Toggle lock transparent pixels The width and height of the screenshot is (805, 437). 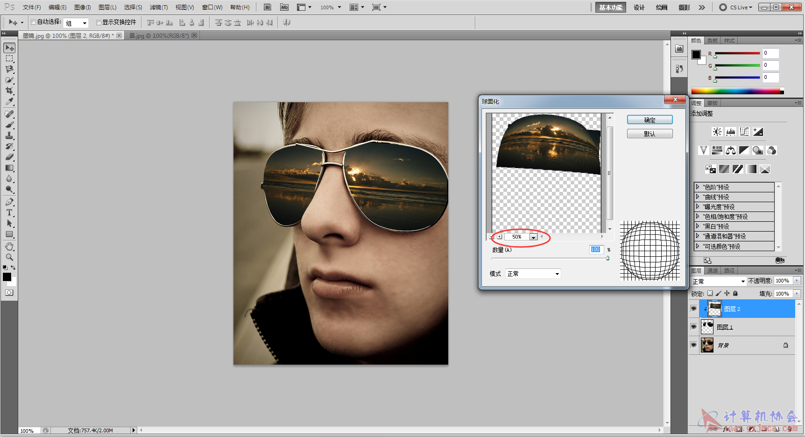pyautogui.click(x=710, y=293)
